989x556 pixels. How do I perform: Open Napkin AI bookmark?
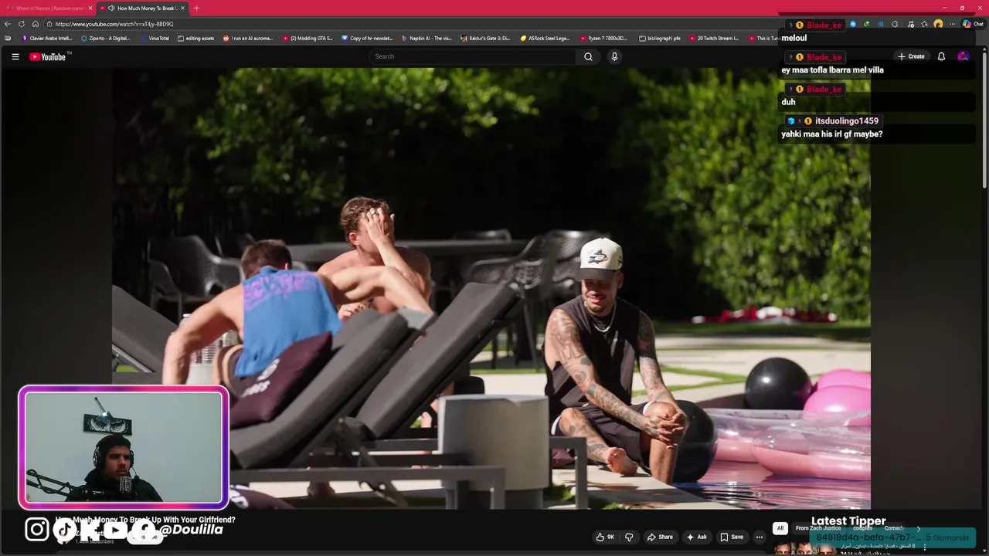click(x=427, y=38)
